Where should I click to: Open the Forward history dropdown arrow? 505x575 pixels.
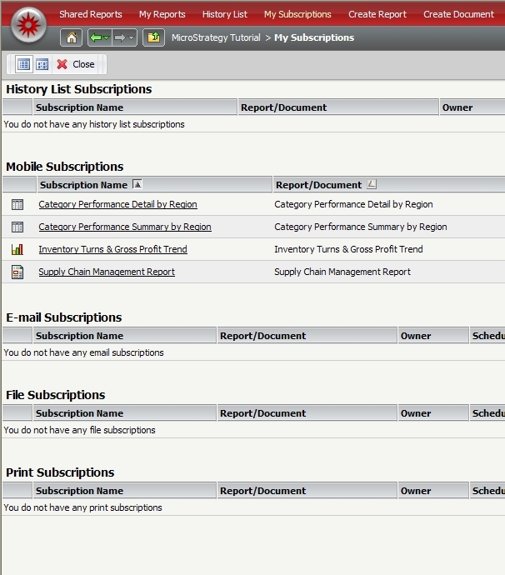(132, 38)
